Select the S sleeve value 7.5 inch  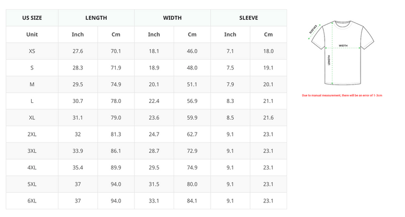click(x=230, y=68)
